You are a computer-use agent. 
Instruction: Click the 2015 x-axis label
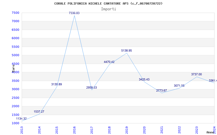[57, 130]
